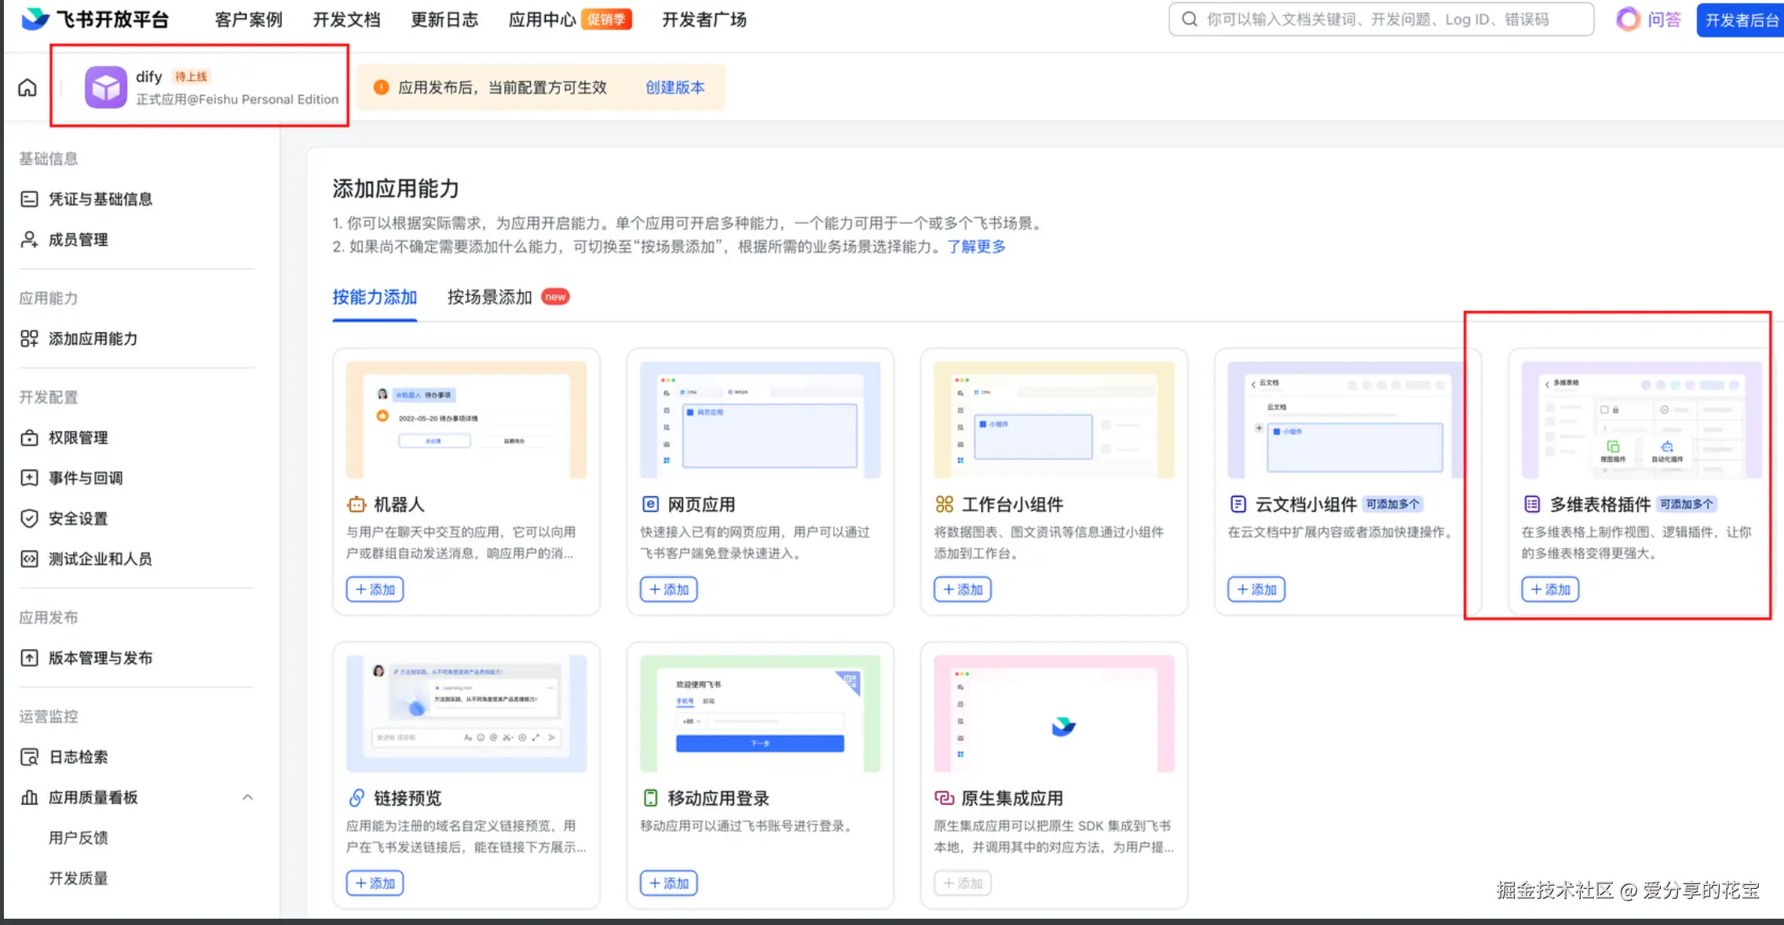Collapse the app quality dashboard section
This screenshot has height=925, width=1784.
[x=247, y=797]
